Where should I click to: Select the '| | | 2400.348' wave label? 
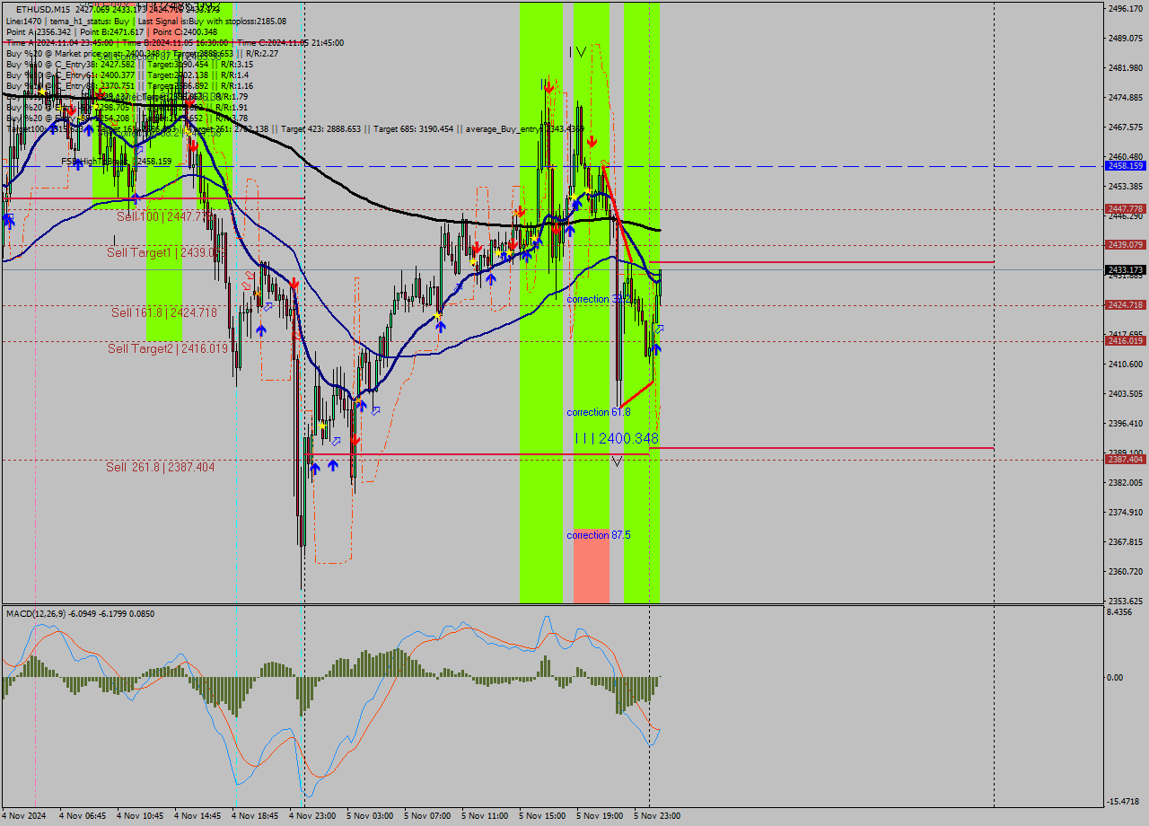617,438
